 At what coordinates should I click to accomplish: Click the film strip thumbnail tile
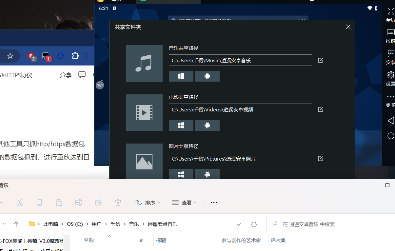pos(144,113)
